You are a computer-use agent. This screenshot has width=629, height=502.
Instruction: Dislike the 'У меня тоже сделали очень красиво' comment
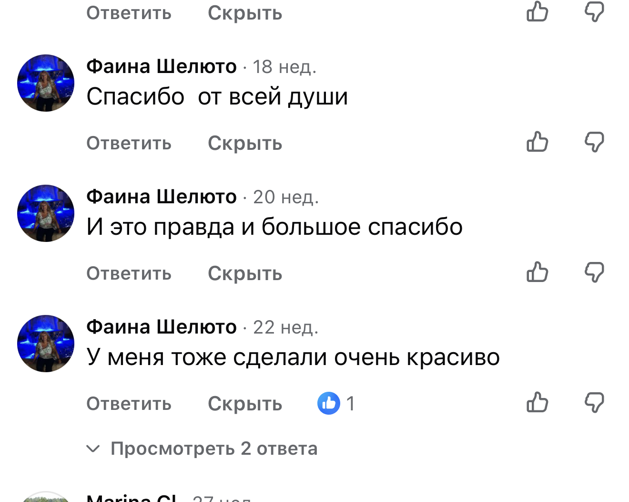(x=594, y=402)
